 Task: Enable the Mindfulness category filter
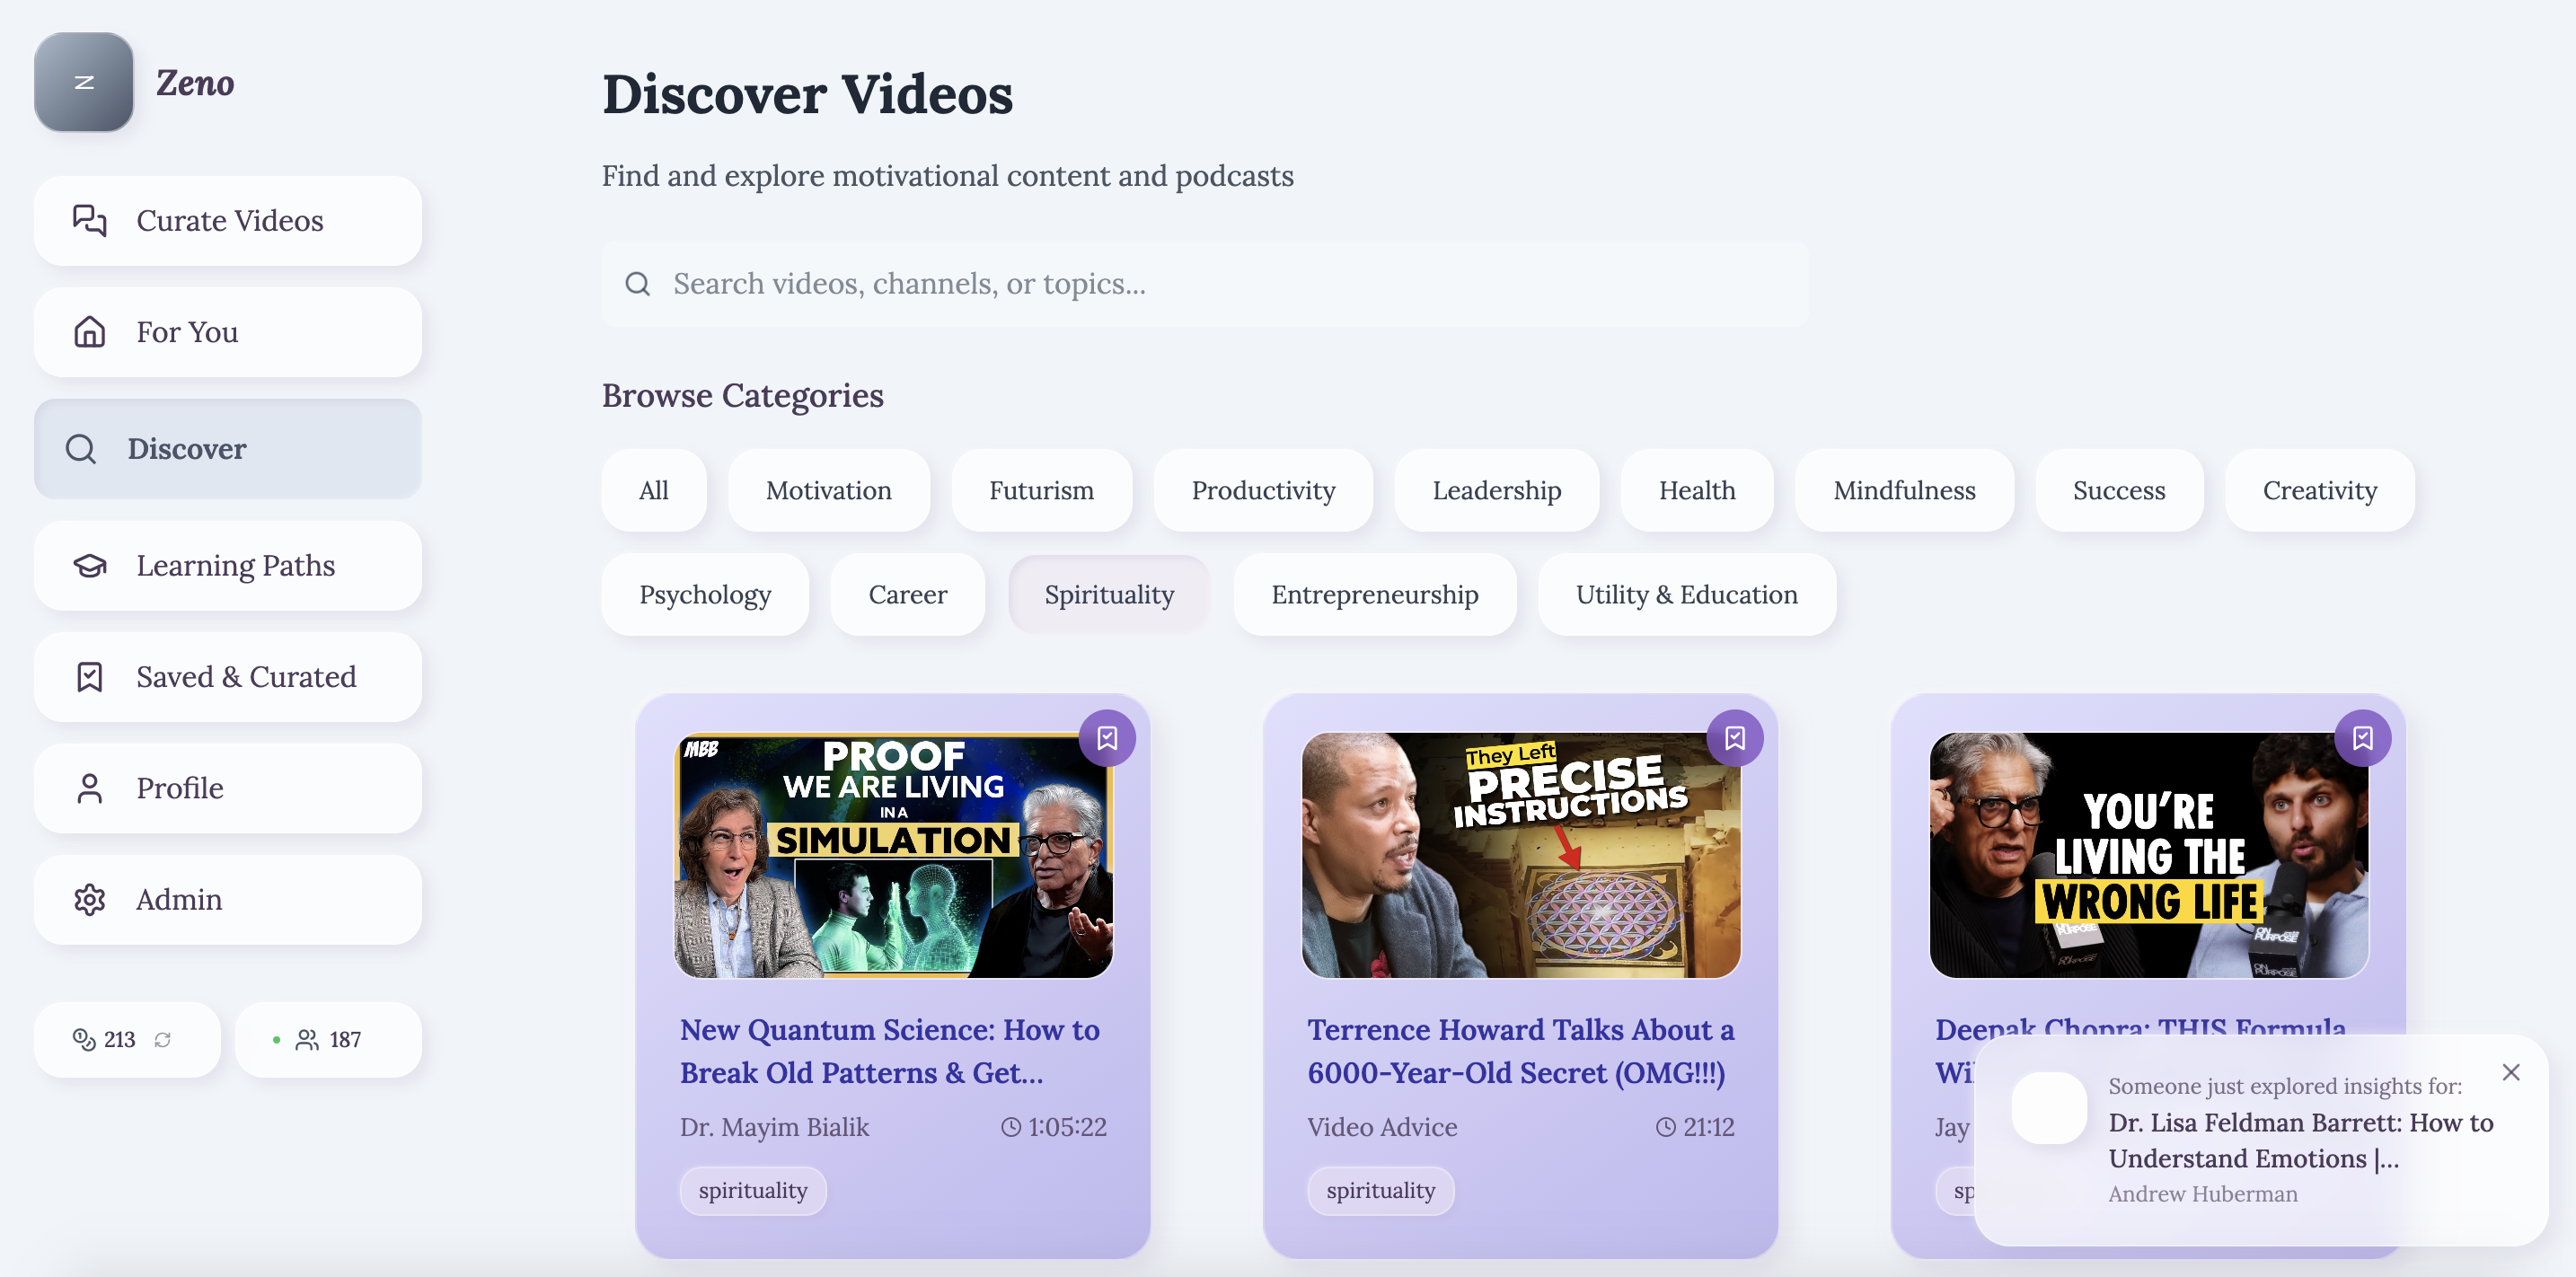tap(1903, 491)
